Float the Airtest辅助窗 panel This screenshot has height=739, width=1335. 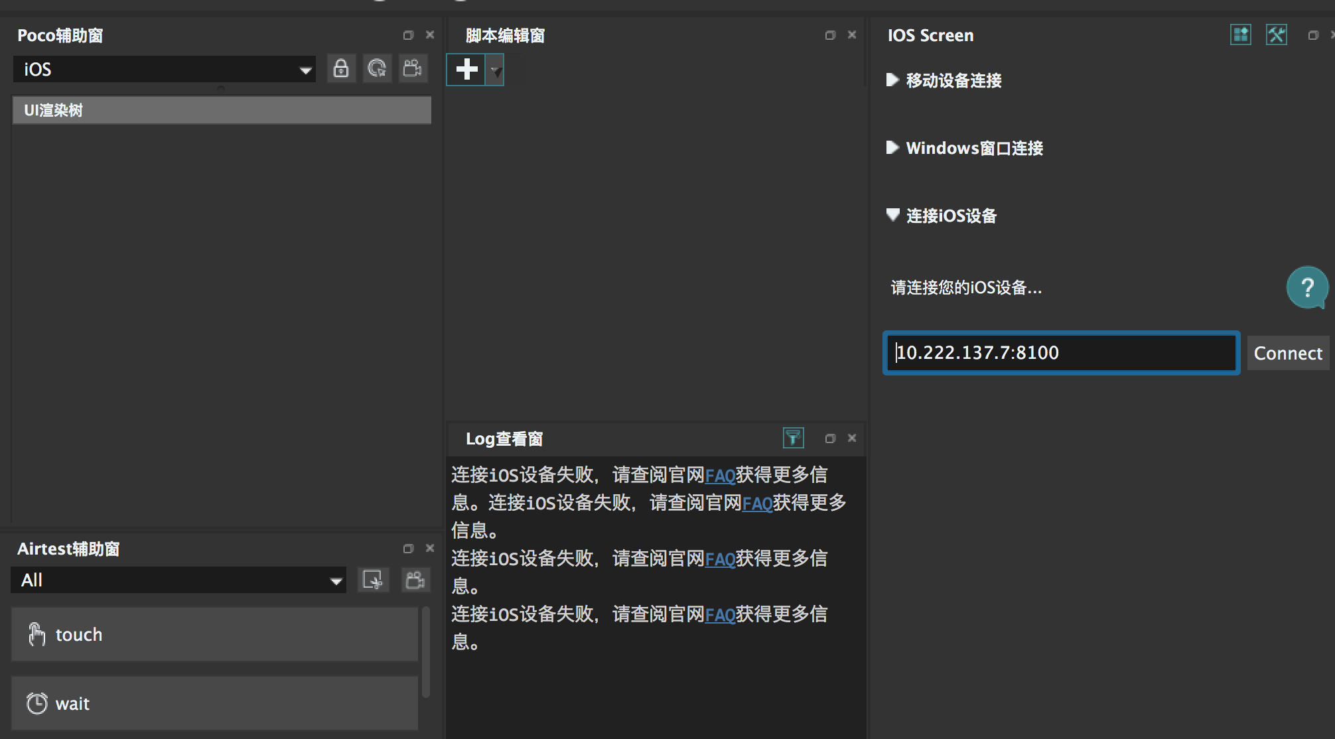click(408, 549)
